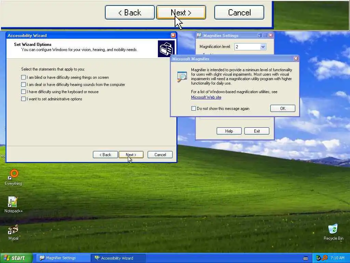350x263 pixels.
Task: Check 'I want to set administrative options'
Action: click(x=23, y=99)
